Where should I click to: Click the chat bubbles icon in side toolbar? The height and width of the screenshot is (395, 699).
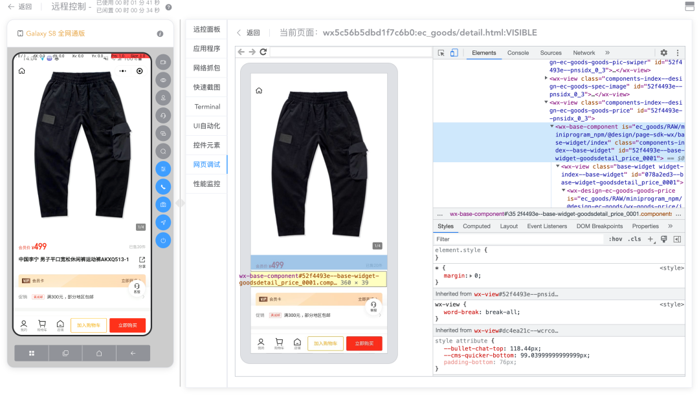[x=163, y=134]
